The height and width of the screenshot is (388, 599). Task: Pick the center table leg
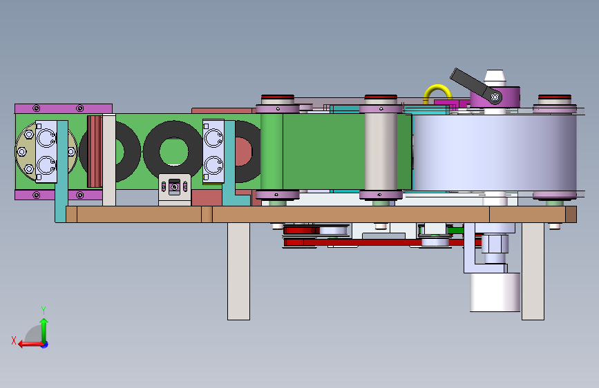point(238,271)
